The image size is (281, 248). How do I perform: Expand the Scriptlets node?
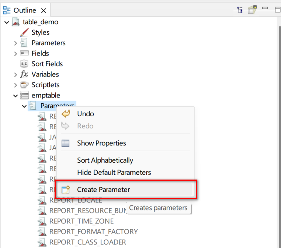(15, 85)
